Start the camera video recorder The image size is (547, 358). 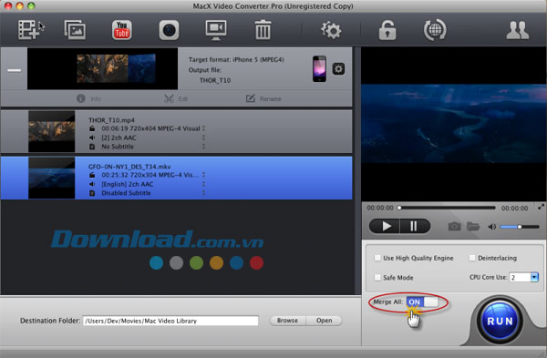coord(169,30)
